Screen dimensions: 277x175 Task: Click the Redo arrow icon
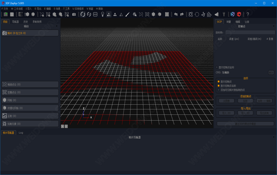pyautogui.click(x=182, y=14)
